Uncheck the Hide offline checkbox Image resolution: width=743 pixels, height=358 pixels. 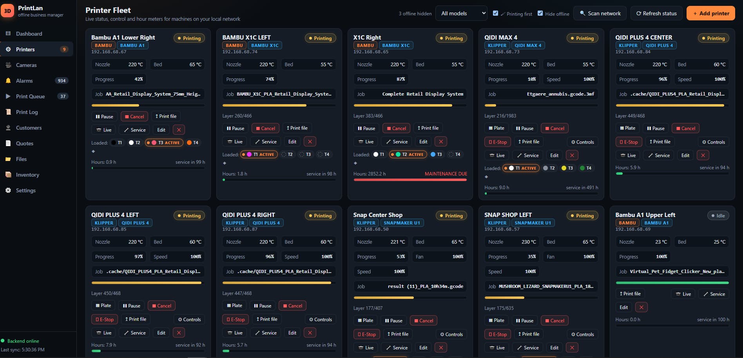tap(540, 13)
